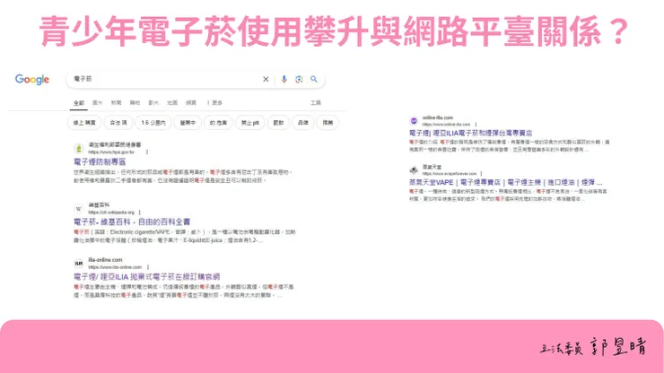The width and height of the screenshot is (664, 373).
Task: Click the https://www.online-ilia.com URL text
Action: tap(446, 125)
